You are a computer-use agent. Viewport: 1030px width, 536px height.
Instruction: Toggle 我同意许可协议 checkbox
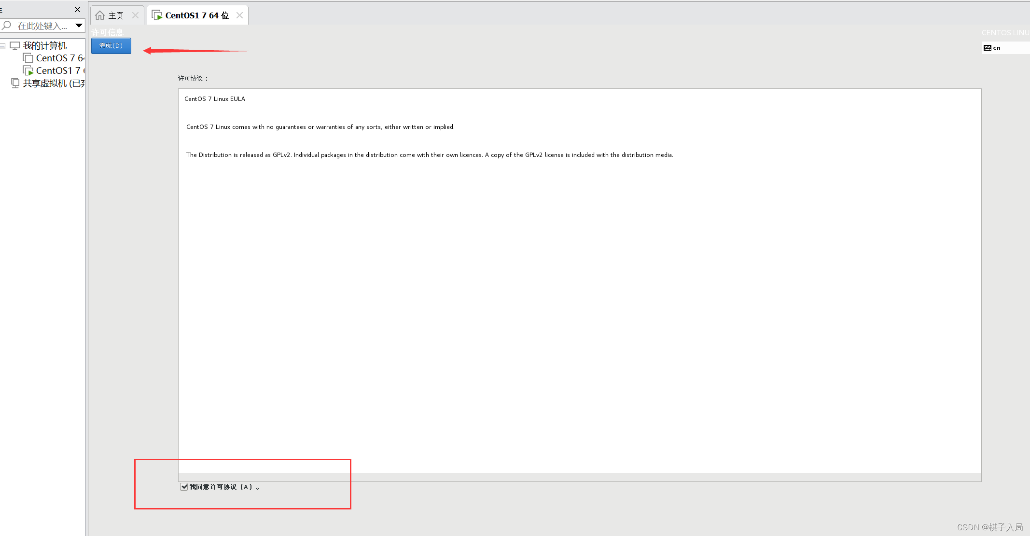pos(184,487)
